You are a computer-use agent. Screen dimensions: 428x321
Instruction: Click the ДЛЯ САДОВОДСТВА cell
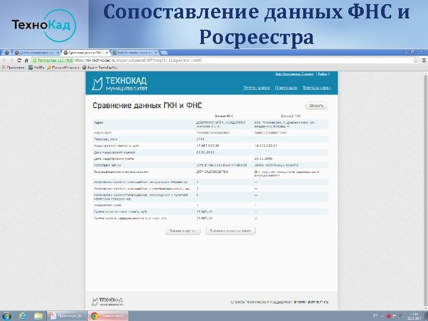pyautogui.click(x=212, y=172)
